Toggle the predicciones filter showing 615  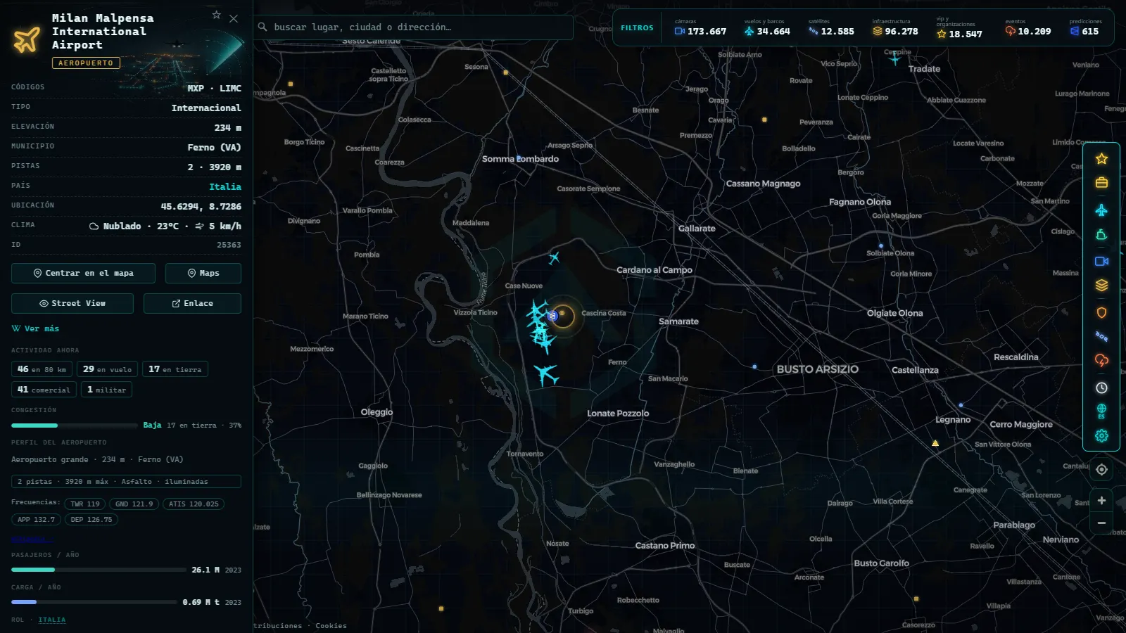[1085, 27]
